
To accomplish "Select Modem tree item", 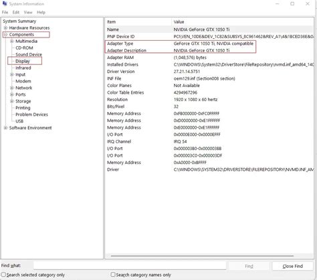I will [23, 81].
